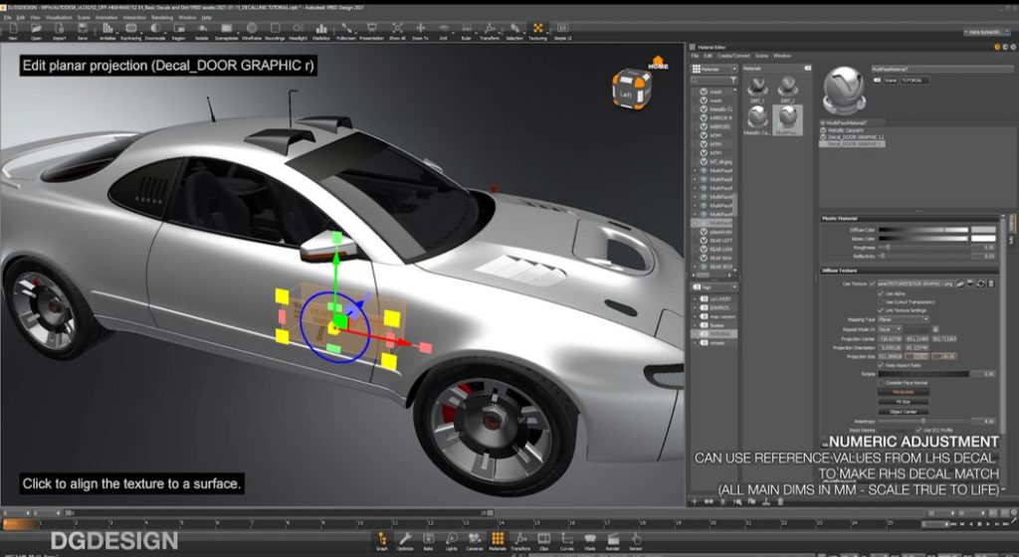Select the Metallic Ca... material thumbnail
The height and width of the screenshot is (557, 1019).
coord(757,120)
